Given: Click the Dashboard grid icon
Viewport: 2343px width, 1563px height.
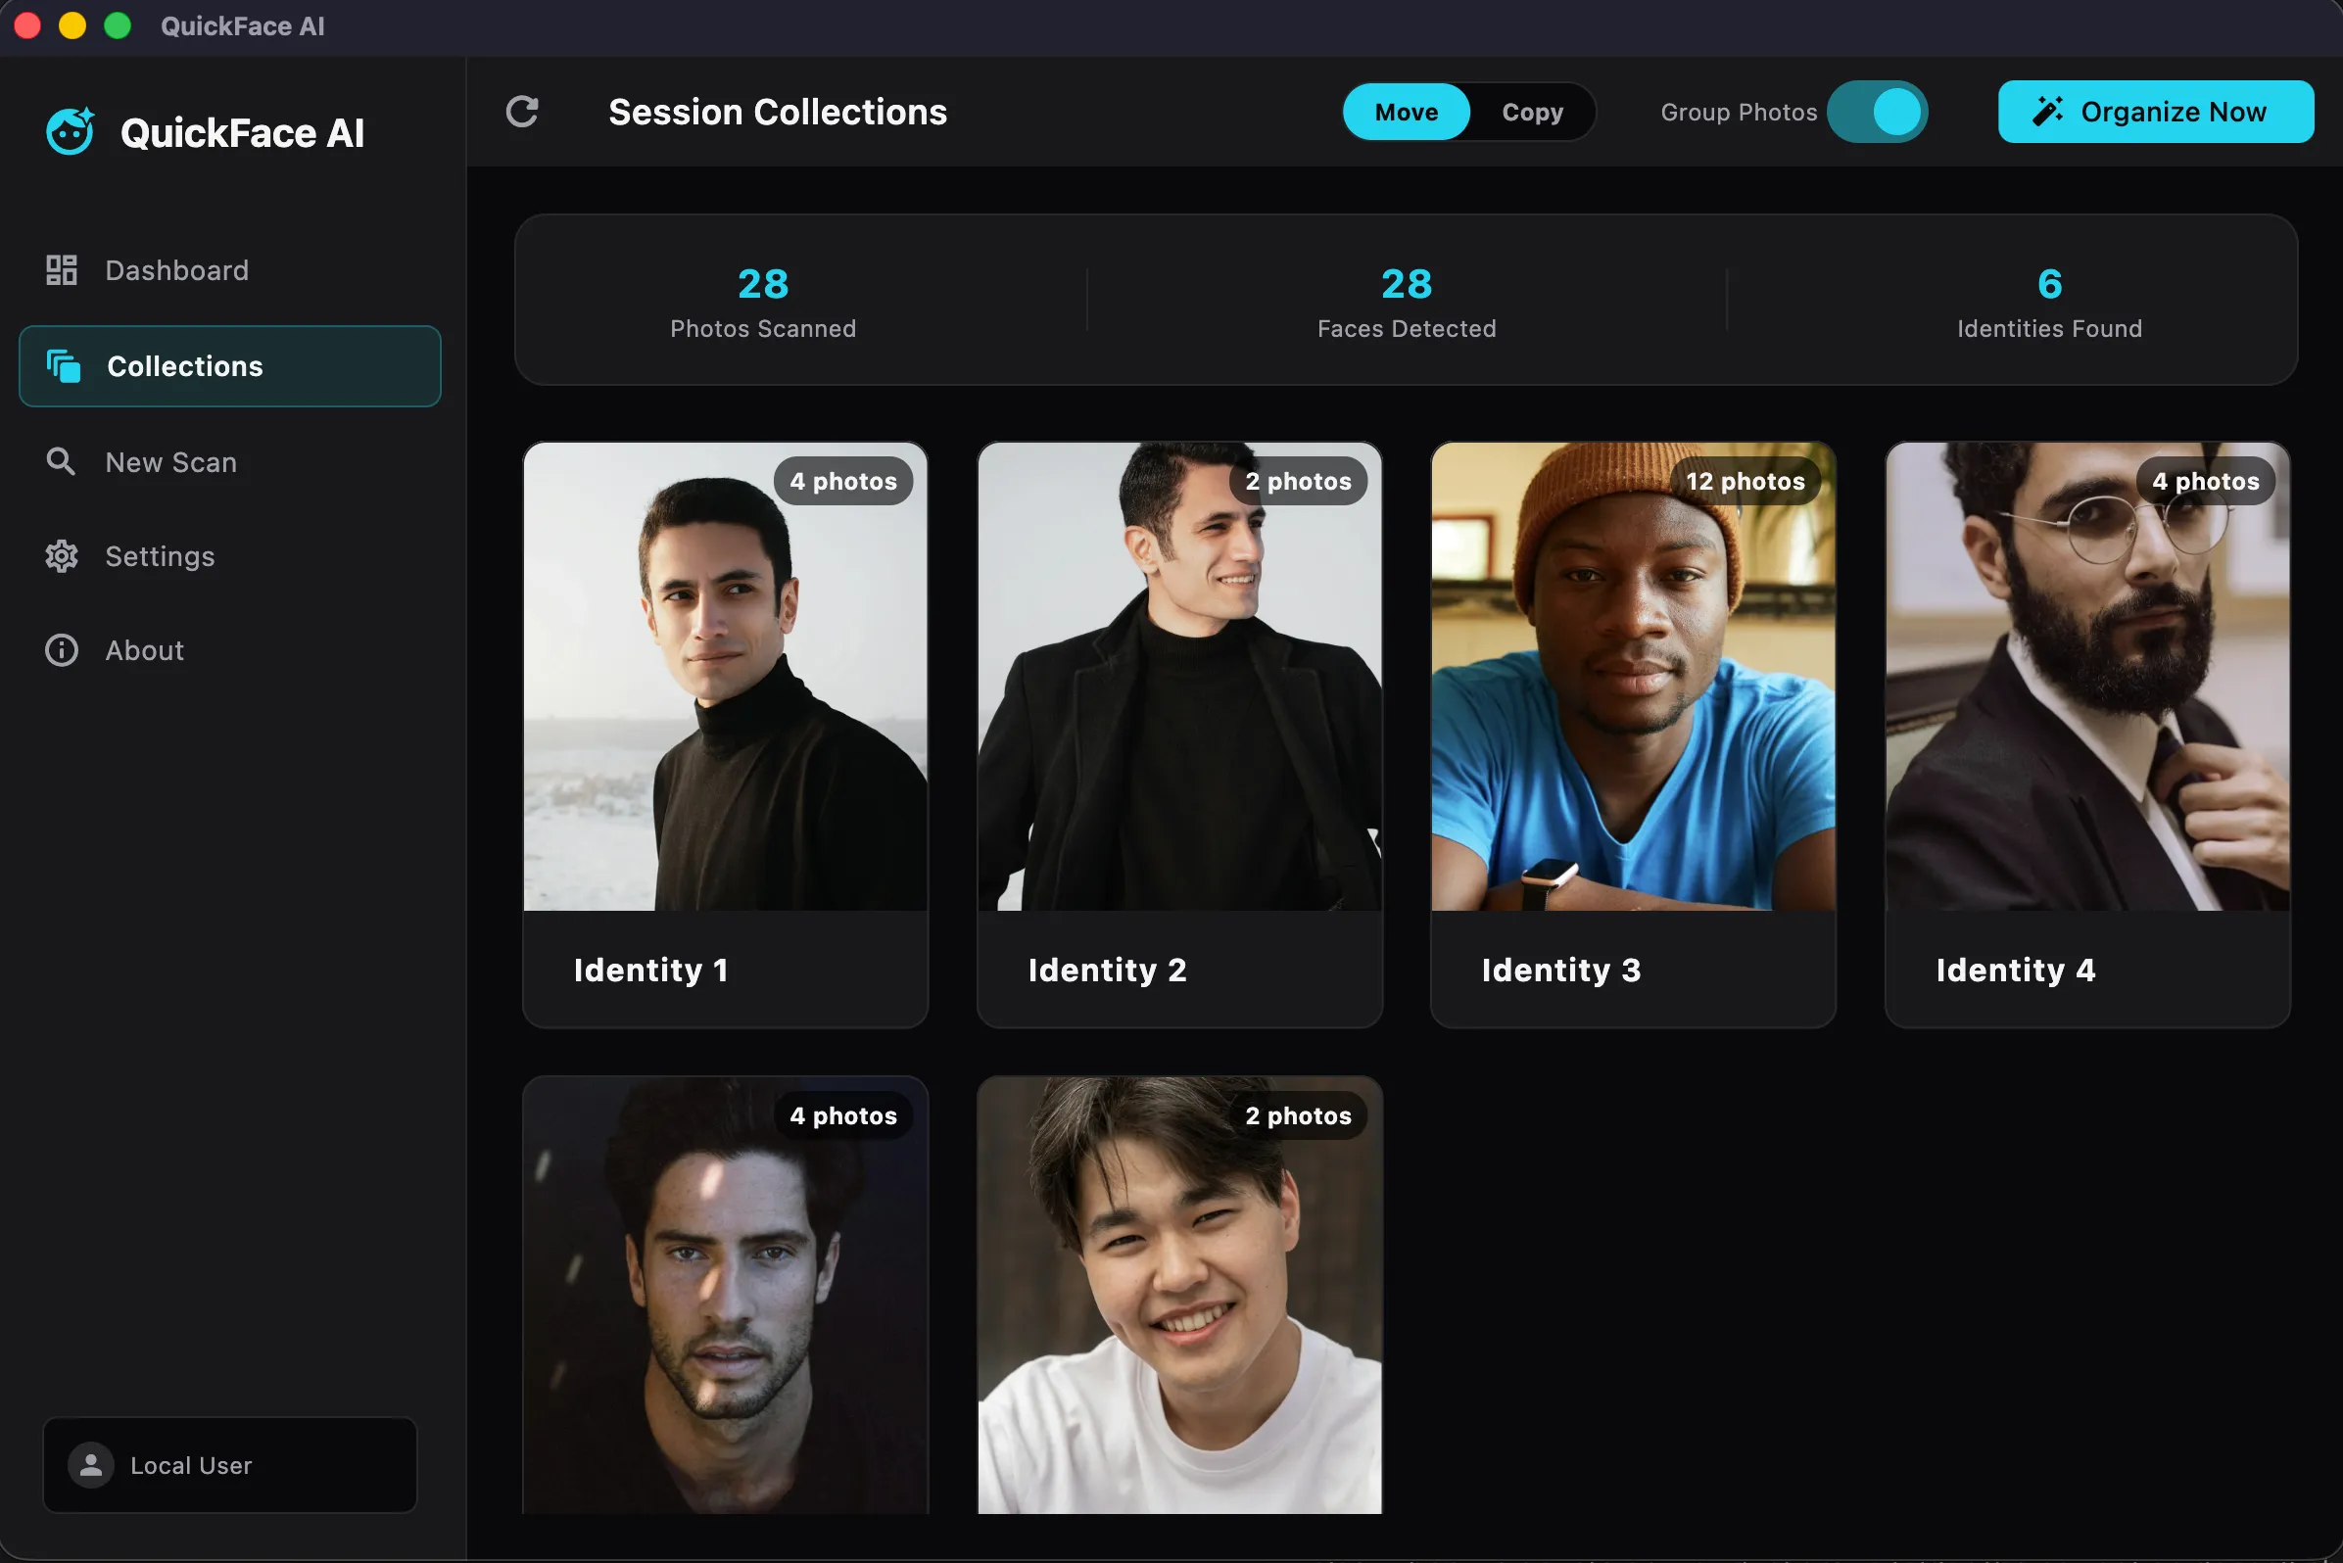Looking at the screenshot, I should [x=62, y=270].
